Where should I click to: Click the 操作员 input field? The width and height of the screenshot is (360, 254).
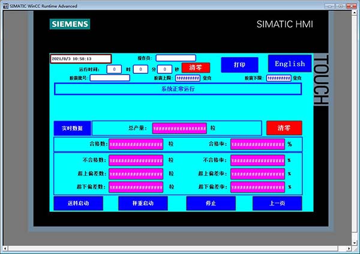click(x=176, y=58)
